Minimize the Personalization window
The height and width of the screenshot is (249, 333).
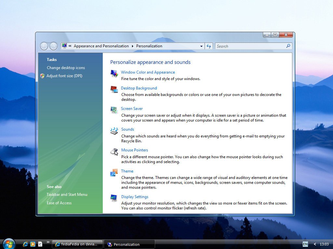(x=267, y=35)
